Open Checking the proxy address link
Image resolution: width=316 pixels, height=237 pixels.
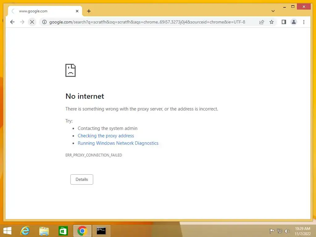click(106, 136)
